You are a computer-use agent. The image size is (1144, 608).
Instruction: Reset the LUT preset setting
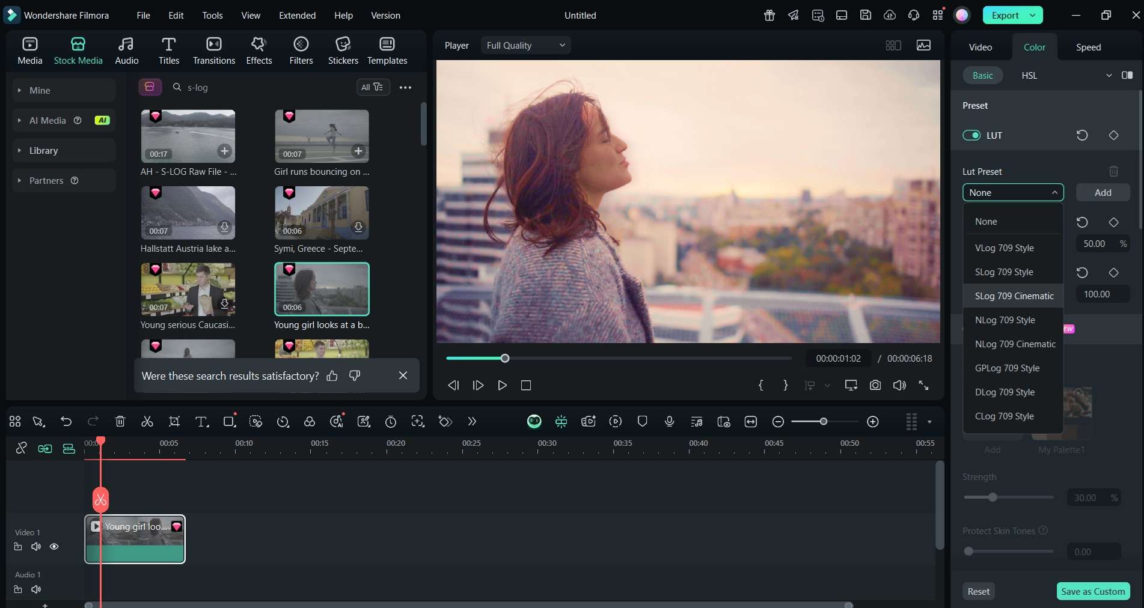click(1082, 135)
